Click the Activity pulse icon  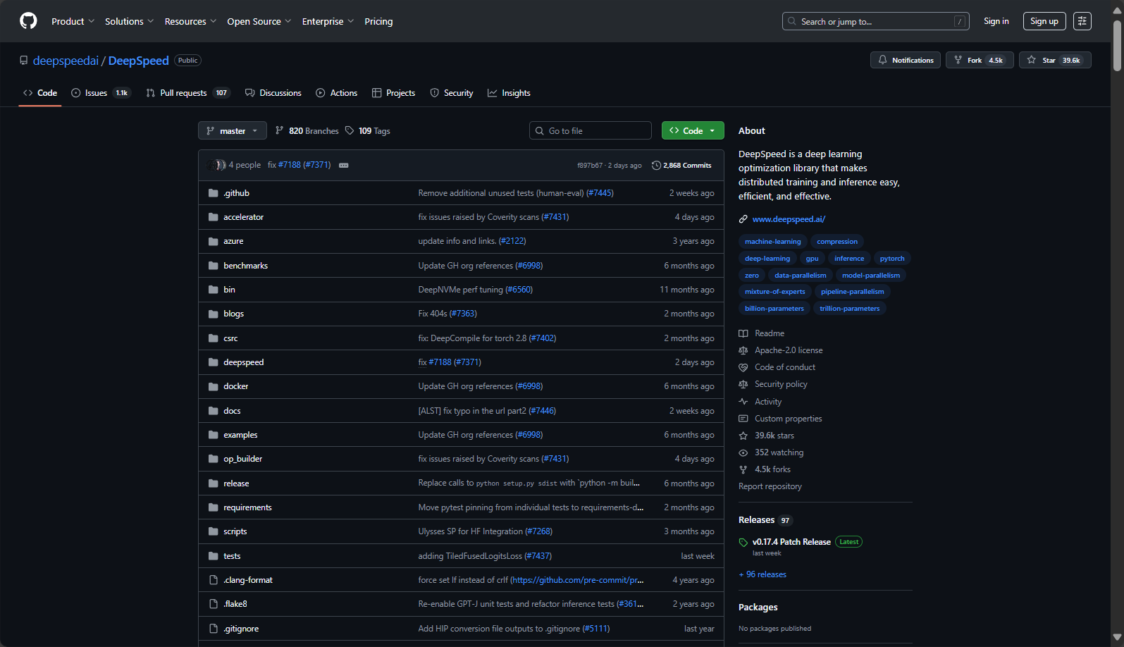coord(743,402)
